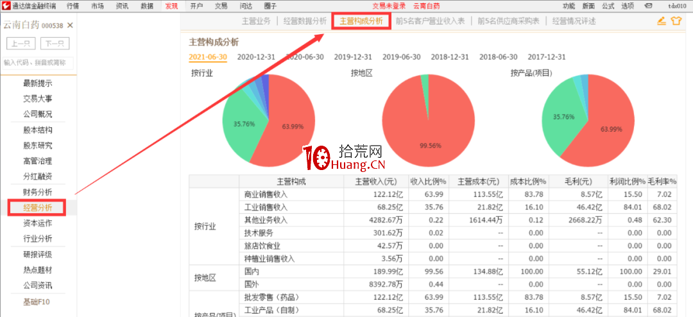The width and height of the screenshot is (693, 317).
Task: Open 最新提示 in the sidebar
Action: pos(38,83)
